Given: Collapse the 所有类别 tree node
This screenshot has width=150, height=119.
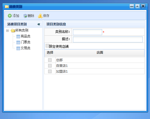Looking at the screenshot, I should coord(7,31).
